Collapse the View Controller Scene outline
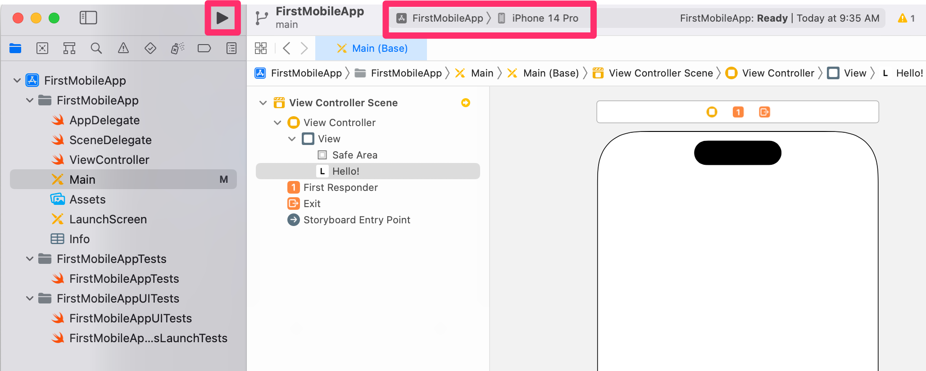This screenshot has height=371, width=926. (x=263, y=103)
